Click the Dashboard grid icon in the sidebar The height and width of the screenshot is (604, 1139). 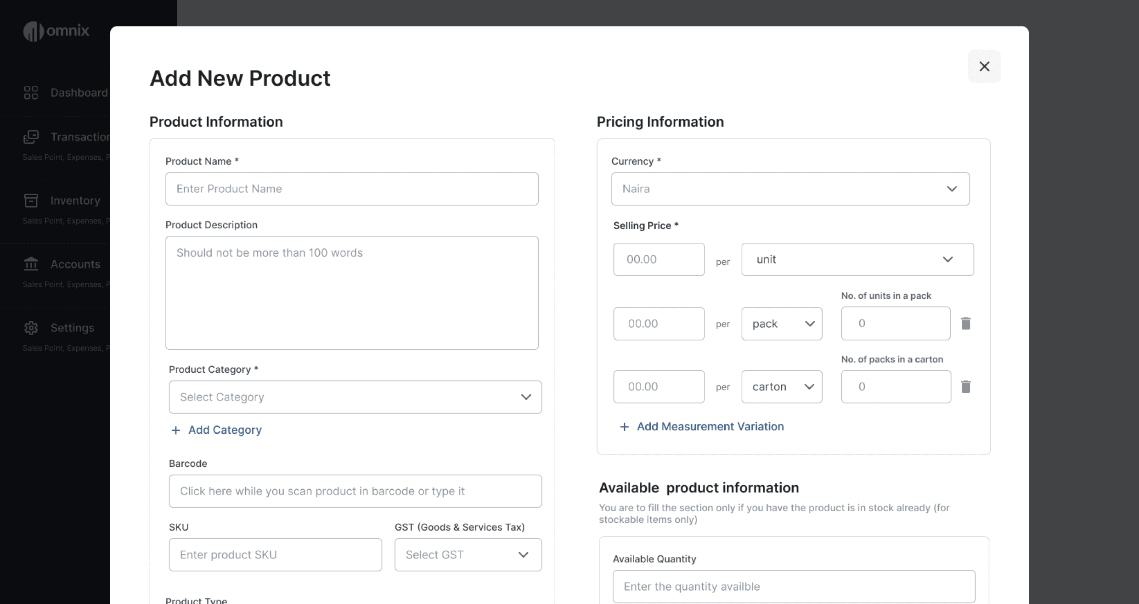[x=31, y=93]
